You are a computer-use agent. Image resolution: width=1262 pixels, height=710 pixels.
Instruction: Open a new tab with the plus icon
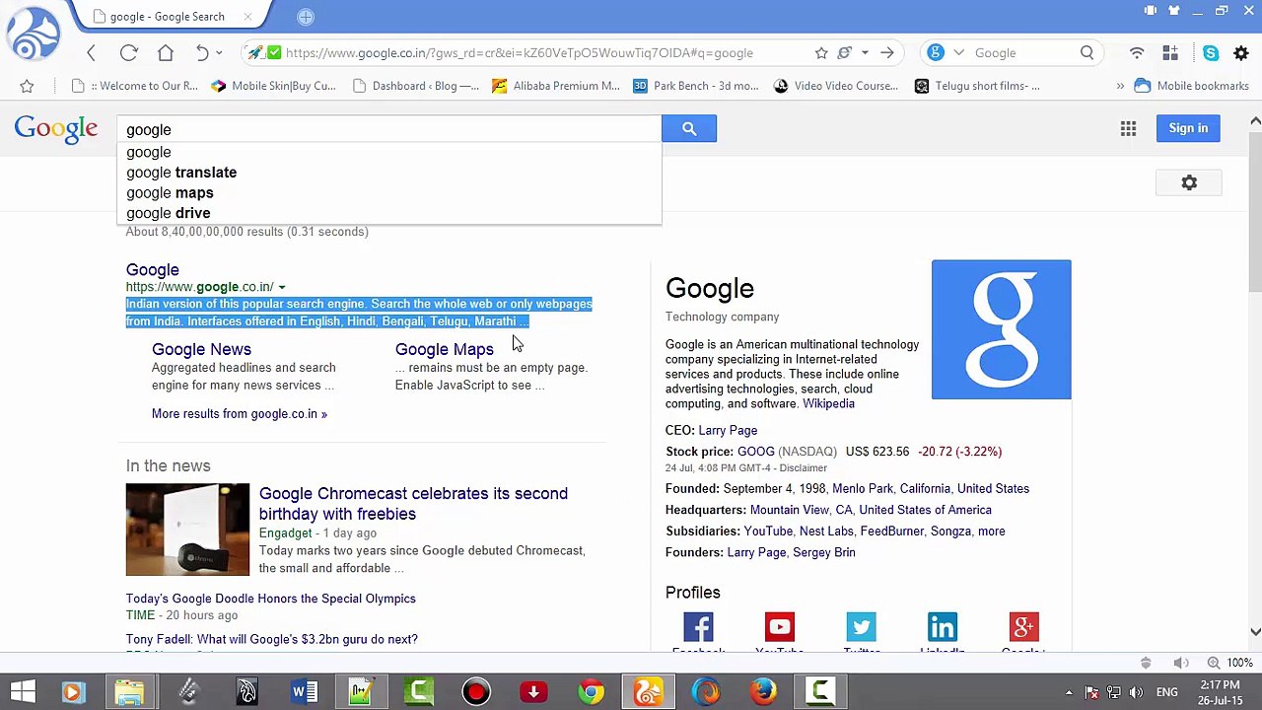pos(306,17)
